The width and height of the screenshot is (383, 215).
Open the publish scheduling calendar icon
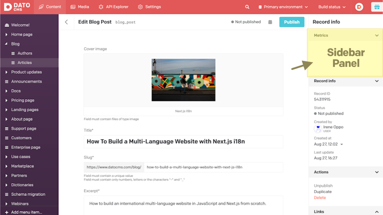point(270,22)
